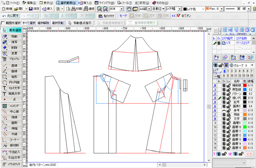This screenshot has width=256, height=168.
Task: Open the 表示(V) menu
Action: (x=47, y=3)
